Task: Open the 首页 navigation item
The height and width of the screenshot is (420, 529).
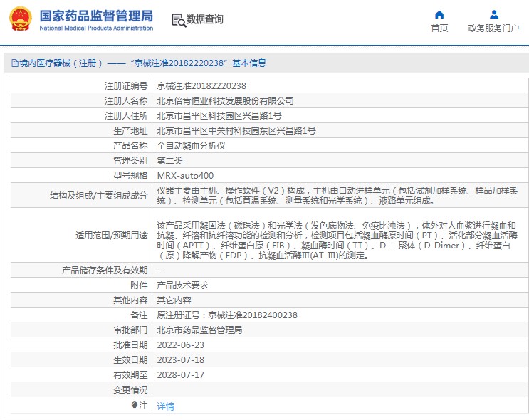Action: [x=439, y=28]
